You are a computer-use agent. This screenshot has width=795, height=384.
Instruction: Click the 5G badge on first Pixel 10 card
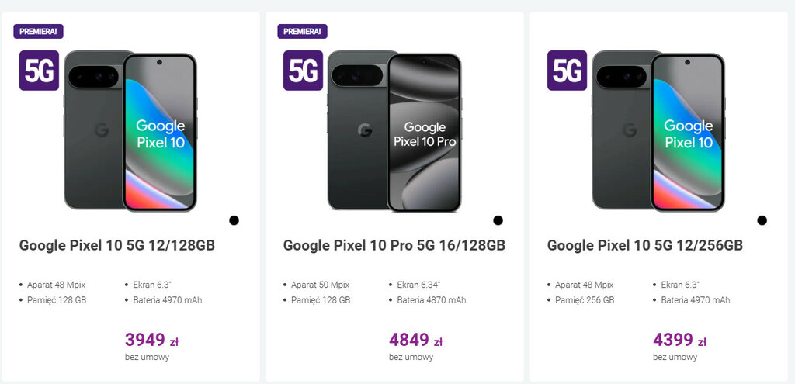click(x=39, y=71)
